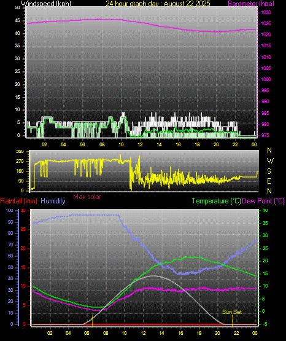Click compass letter "S" beside direction chart
This screenshot has width=286, height=341.
269,171
